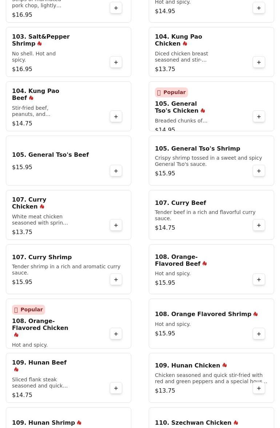Click plus button for Kung Pao Beef
280x428 pixels.
[116, 117]
